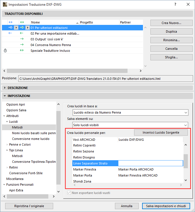
Task: Click green right arrow of translator 03
Action: pos(22,39)
